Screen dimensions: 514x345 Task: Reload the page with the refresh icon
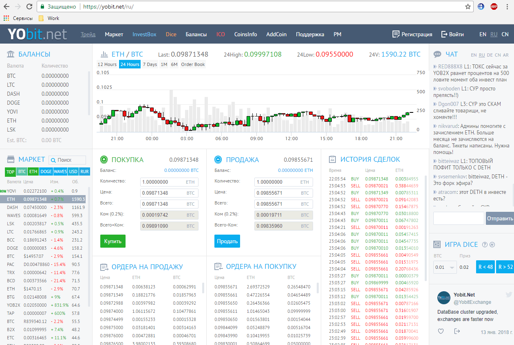pos(29,7)
